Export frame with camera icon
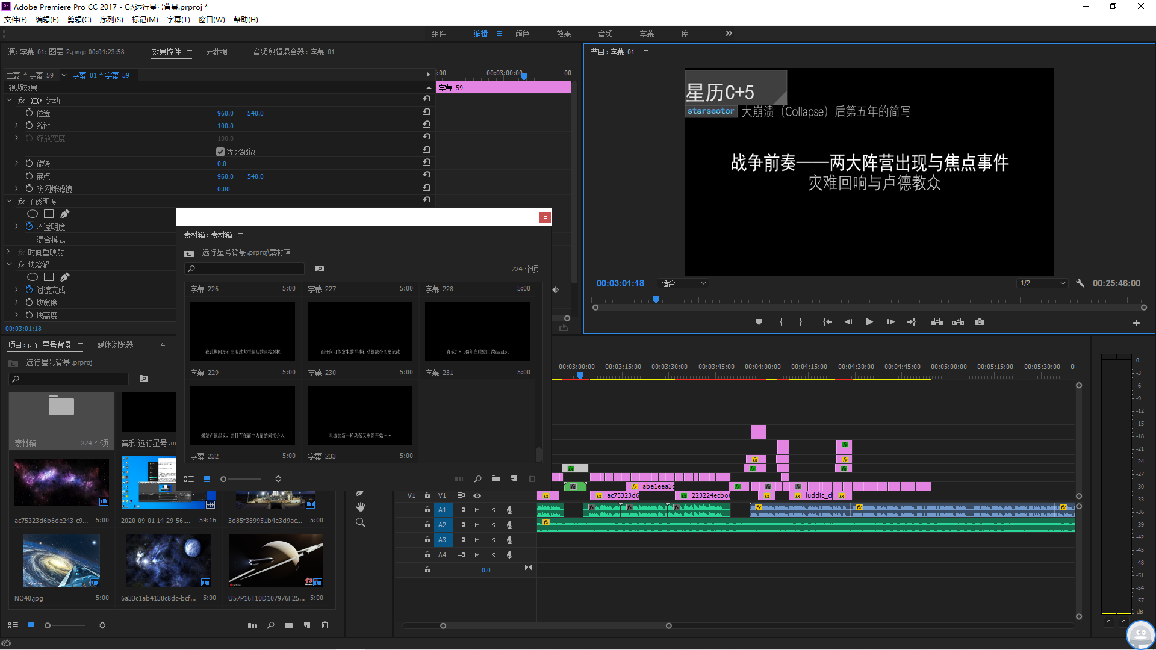Viewport: 1156px width, 650px height. click(x=980, y=322)
